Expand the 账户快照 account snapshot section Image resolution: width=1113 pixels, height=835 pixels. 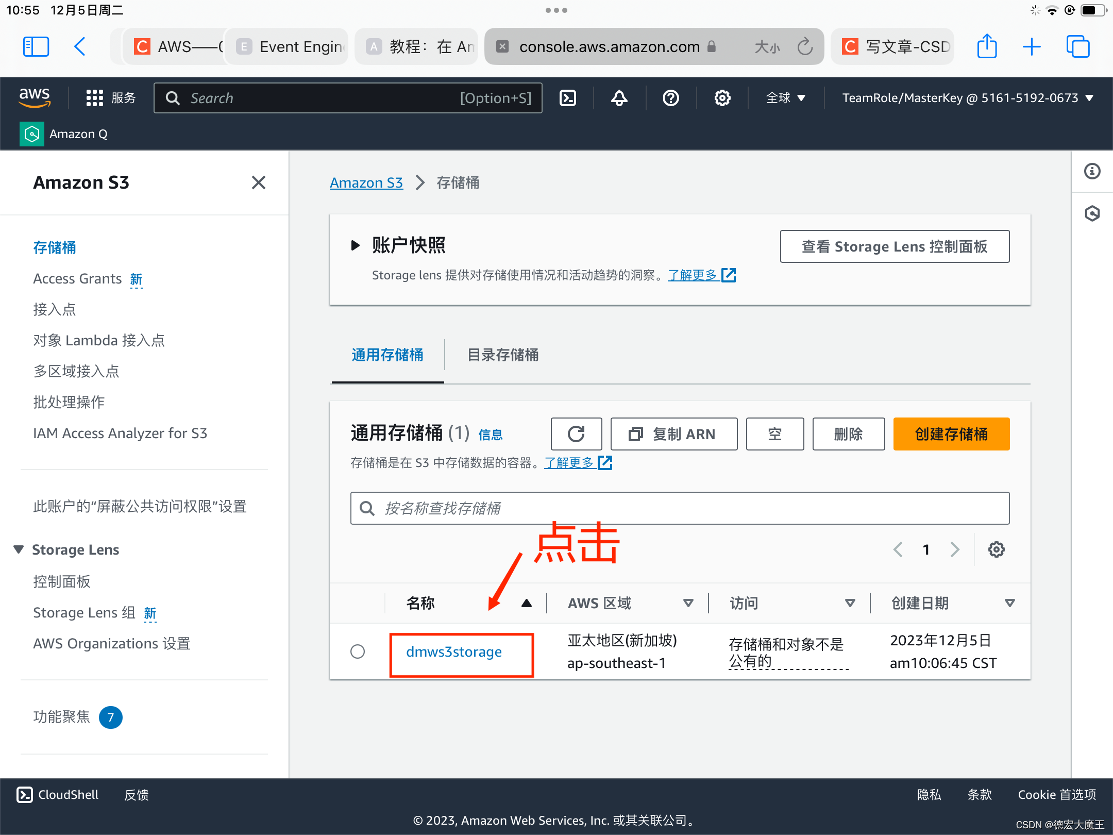pos(355,245)
